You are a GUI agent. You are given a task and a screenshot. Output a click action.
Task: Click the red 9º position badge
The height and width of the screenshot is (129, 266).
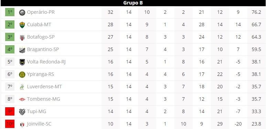tap(10, 111)
